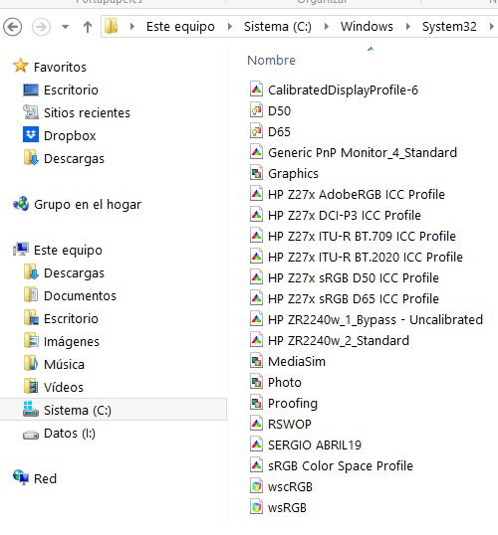The height and width of the screenshot is (535, 498).
Task: Expand the chevron after System32 in the address bar
Action: [x=491, y=26]
